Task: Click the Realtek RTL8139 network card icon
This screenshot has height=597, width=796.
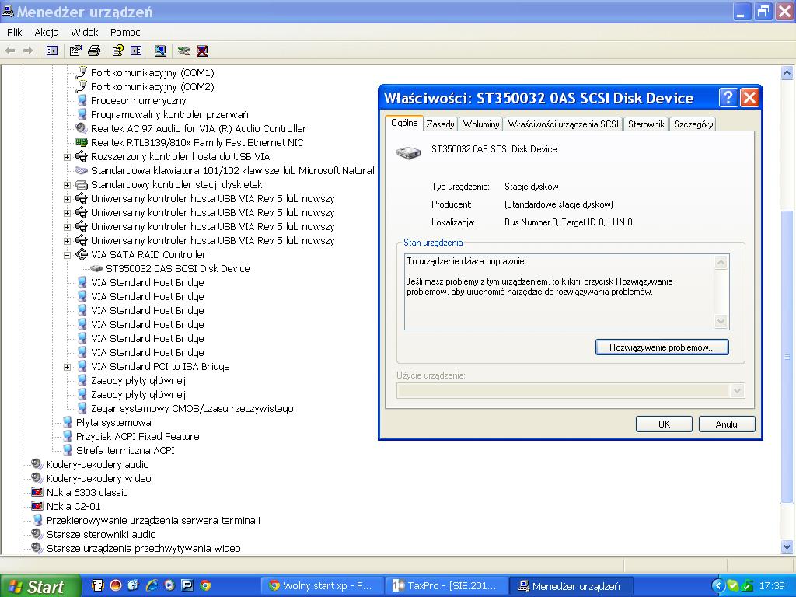Action: (x=81, y=143)
